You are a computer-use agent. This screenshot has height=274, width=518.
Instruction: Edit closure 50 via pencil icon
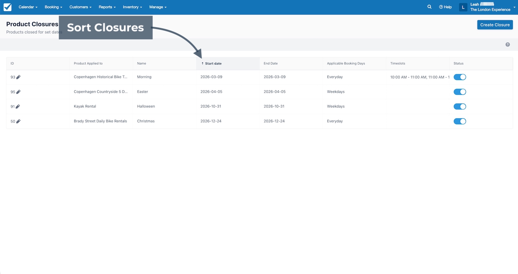(18, 121)
